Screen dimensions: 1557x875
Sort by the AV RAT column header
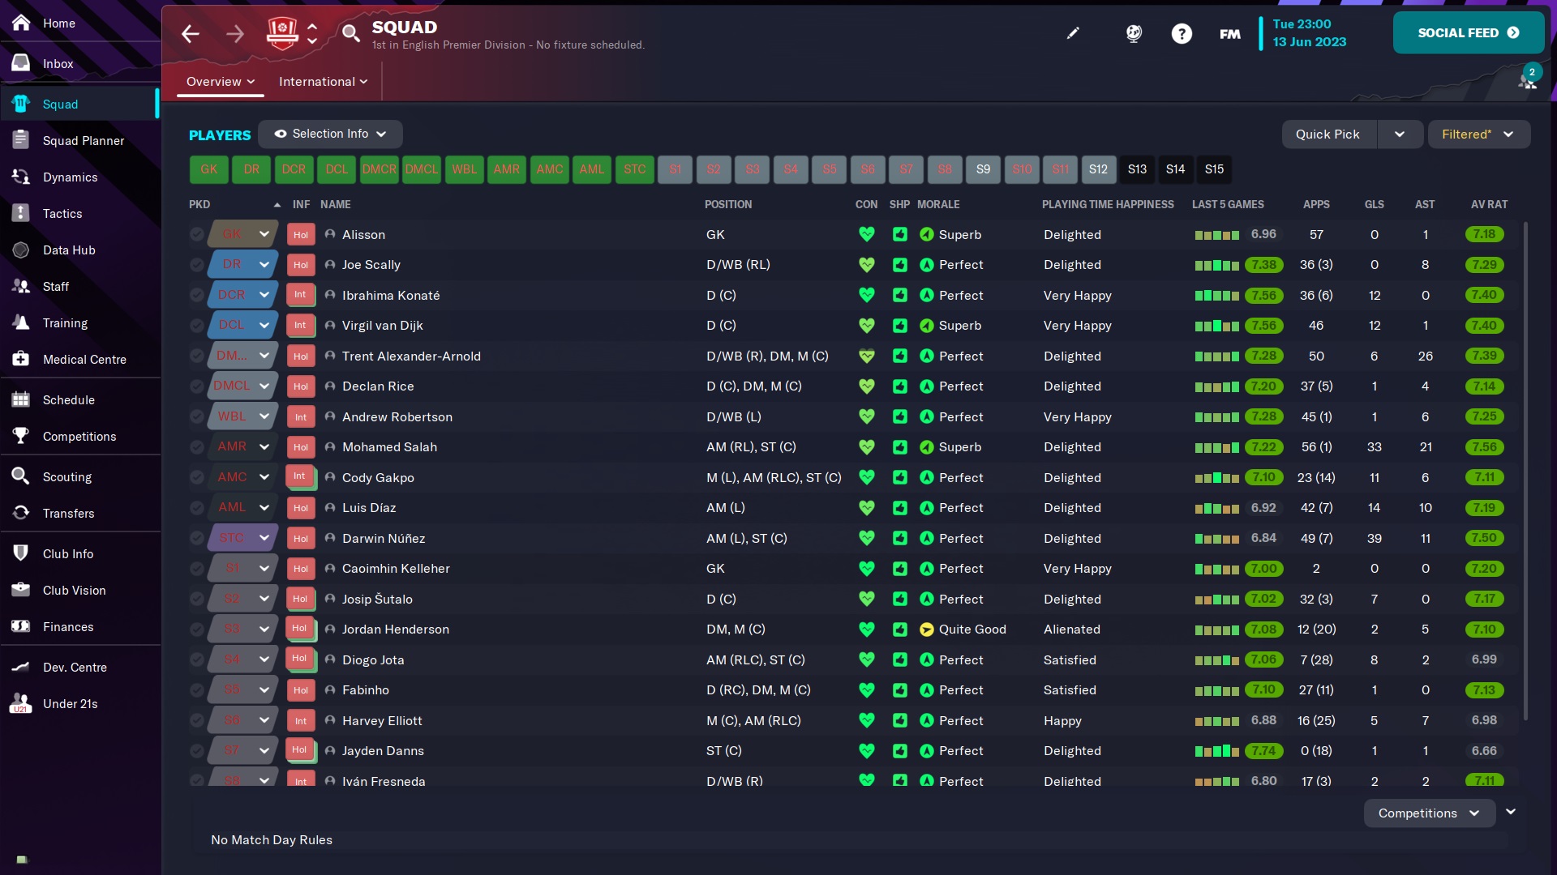click(1489, 205)
